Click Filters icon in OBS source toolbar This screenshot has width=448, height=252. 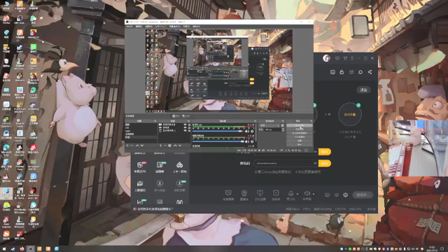tap(186, 116)
